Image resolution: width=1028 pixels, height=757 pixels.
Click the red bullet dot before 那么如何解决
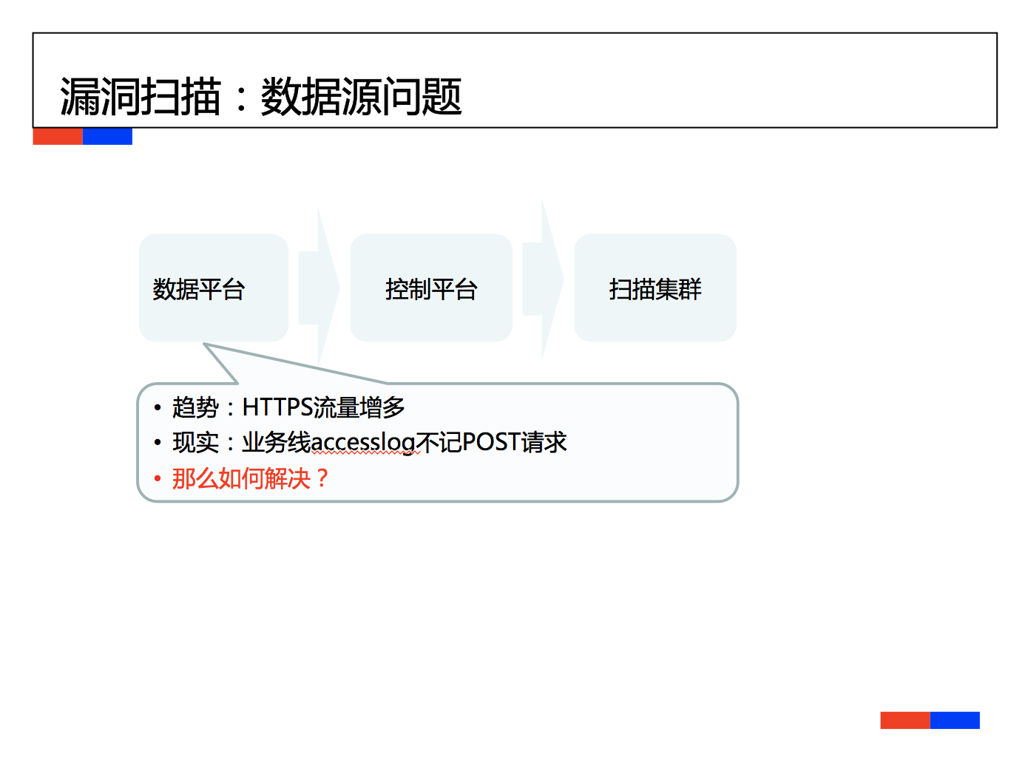coord(158,479)
